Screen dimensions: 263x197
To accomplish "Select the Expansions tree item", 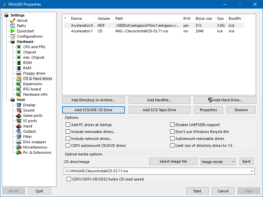I will (x=32, y=84).
